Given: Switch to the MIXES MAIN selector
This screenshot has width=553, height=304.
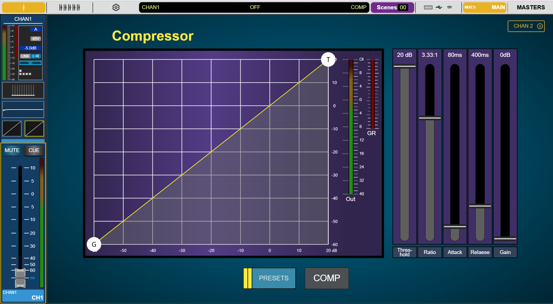Looking at the screenshot, I should [x=485, y=7].
